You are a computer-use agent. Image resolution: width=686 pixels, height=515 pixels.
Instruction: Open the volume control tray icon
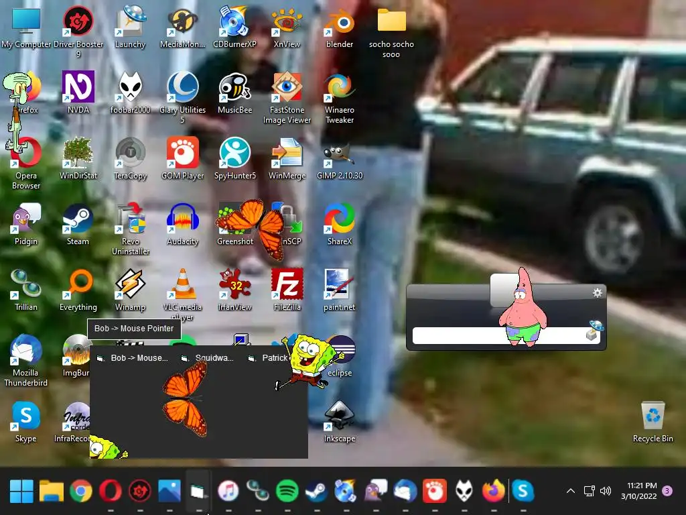[x=606, y=491]
